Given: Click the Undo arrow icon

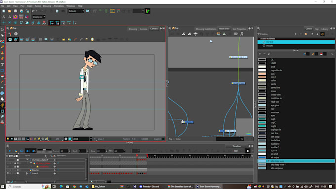Looking at the screenshot, I should pos(33,11).
